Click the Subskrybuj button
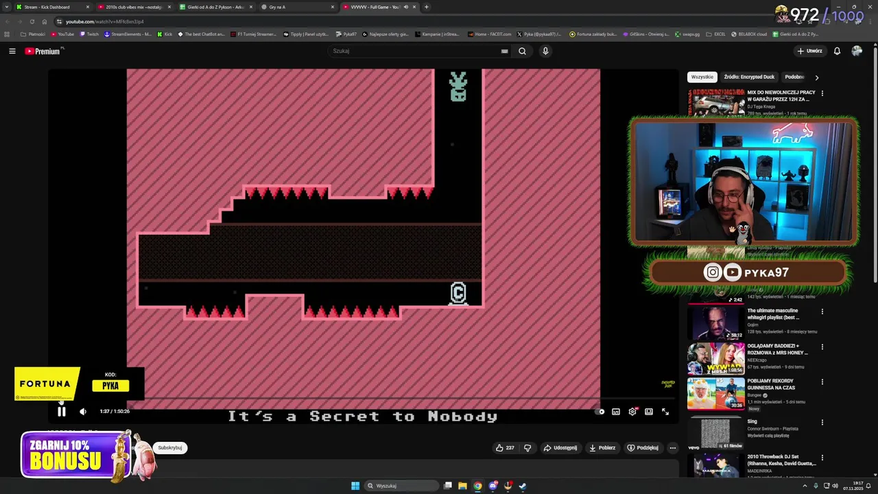The width and height of the screenshot is (878, 494). pos(170,448)
